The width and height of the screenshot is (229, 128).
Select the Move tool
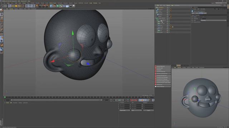point(13,6)
